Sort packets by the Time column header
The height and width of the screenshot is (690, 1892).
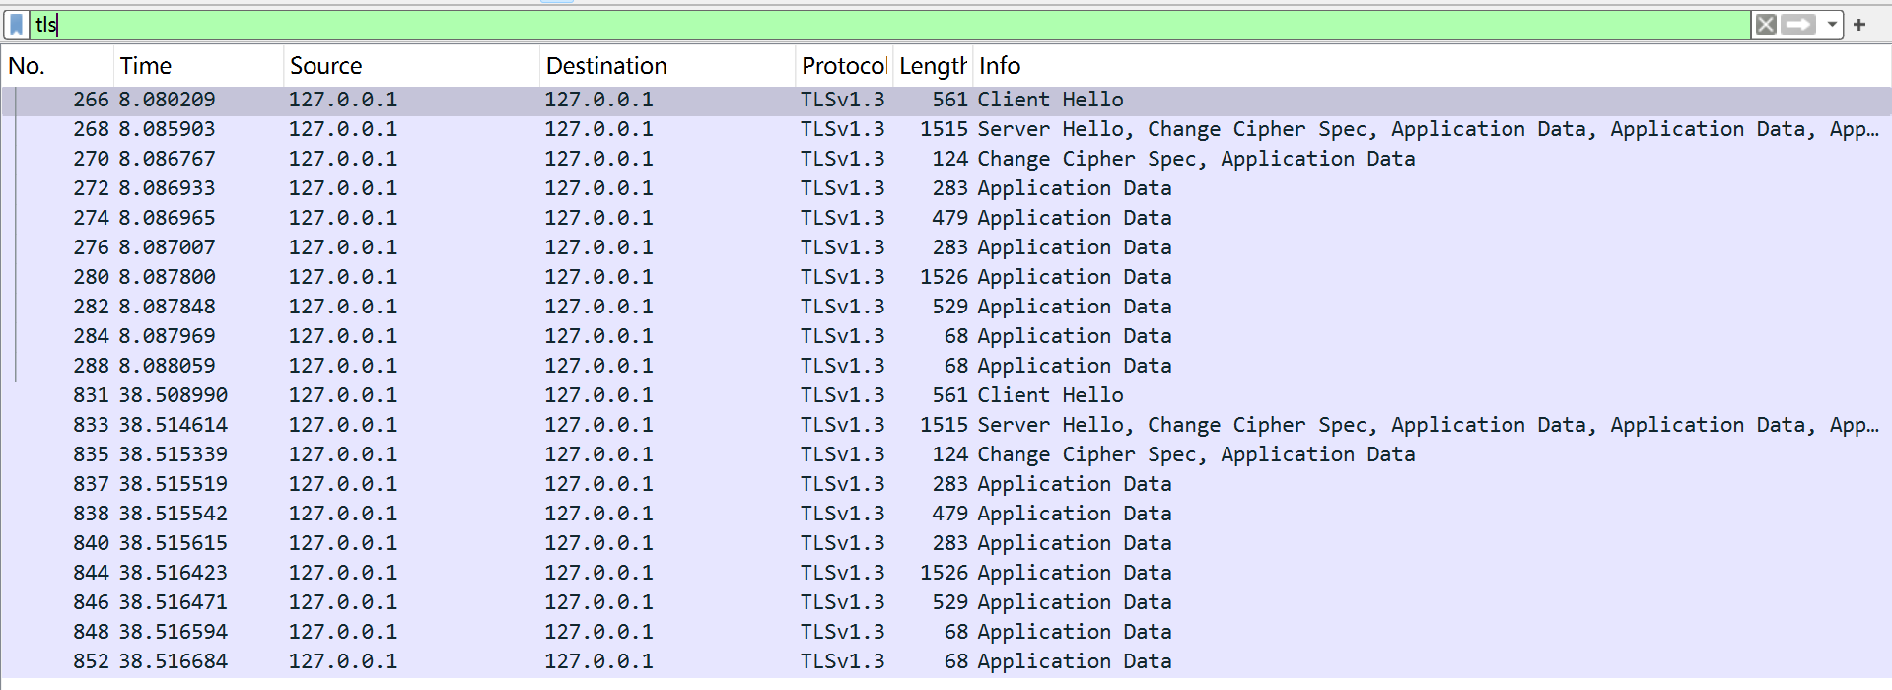(146, 66)
